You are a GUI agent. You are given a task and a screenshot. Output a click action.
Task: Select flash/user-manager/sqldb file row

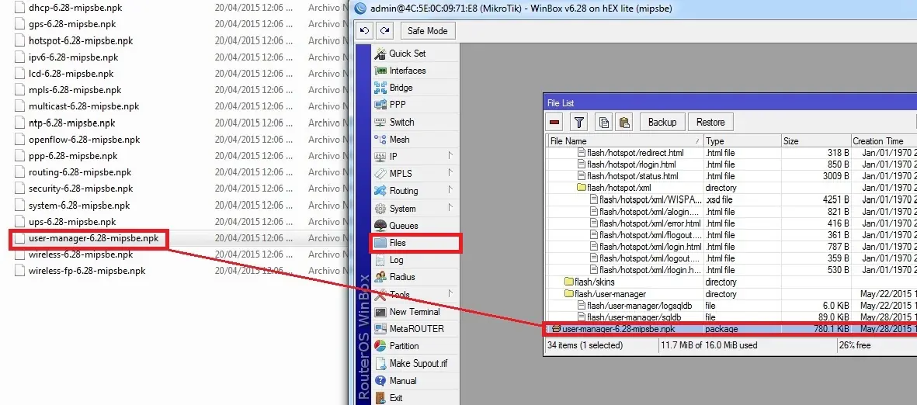731,317
